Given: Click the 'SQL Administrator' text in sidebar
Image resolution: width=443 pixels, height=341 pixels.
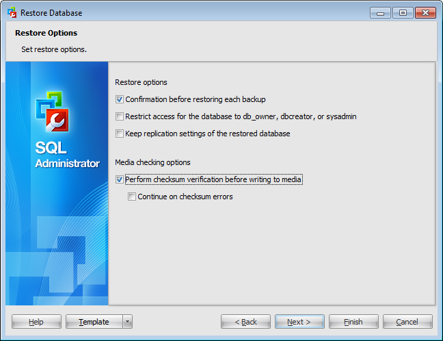Looking at the screenshot, I should pos(67,156).
